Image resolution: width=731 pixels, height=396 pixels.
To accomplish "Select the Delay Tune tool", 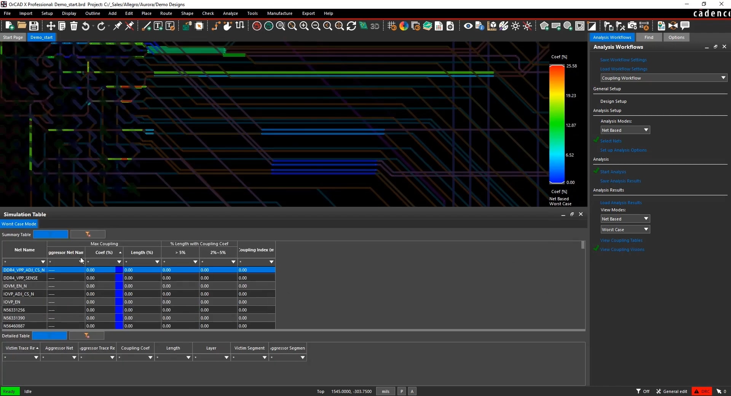I will tap(240, 26).
